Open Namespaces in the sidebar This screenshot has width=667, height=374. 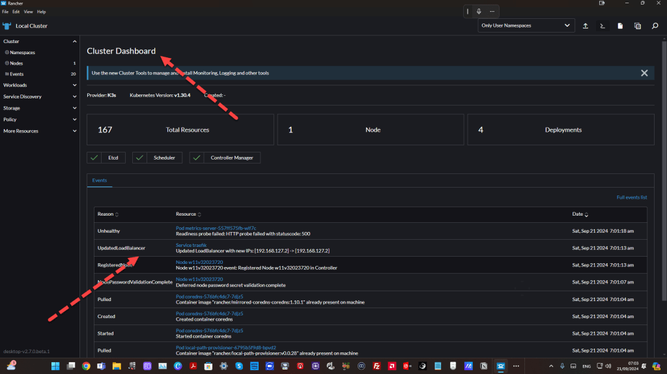[x=22, y=53]
